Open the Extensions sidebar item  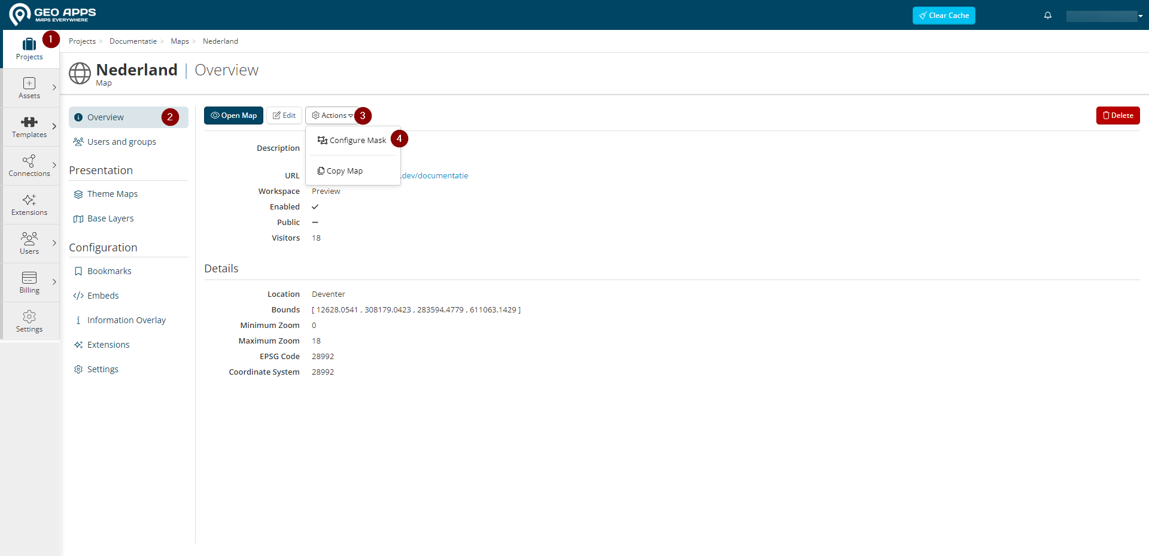tap(29, 205)
